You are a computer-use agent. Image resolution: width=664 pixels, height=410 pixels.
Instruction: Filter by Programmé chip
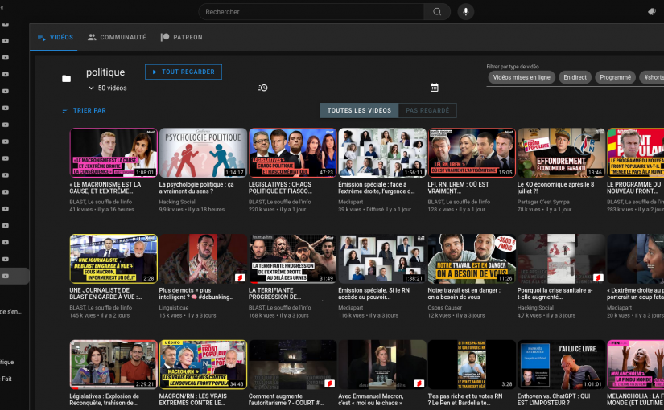615,77
